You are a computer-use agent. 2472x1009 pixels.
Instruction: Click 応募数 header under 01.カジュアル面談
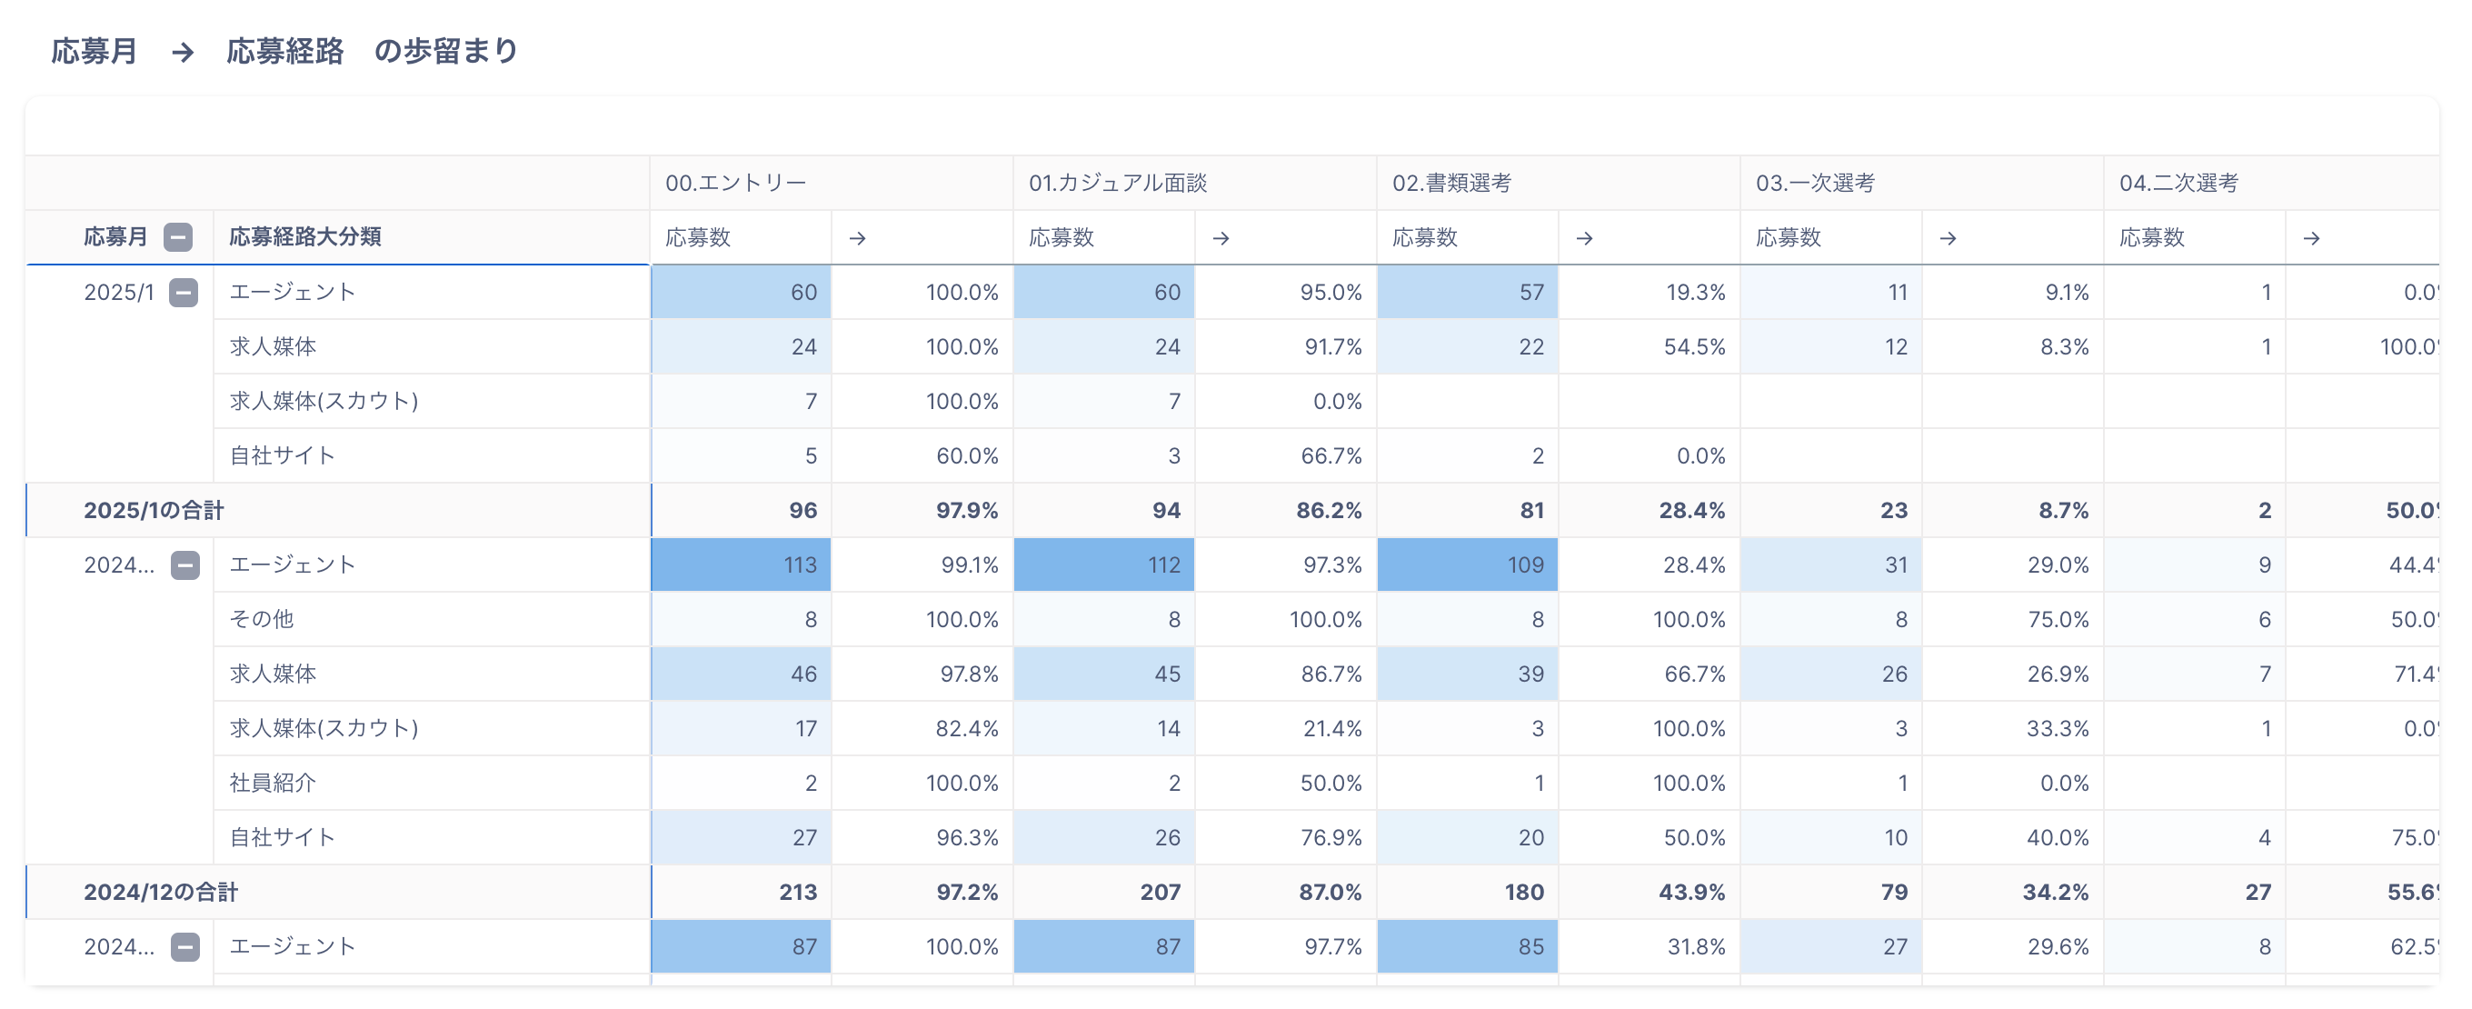coord(1062,238)
